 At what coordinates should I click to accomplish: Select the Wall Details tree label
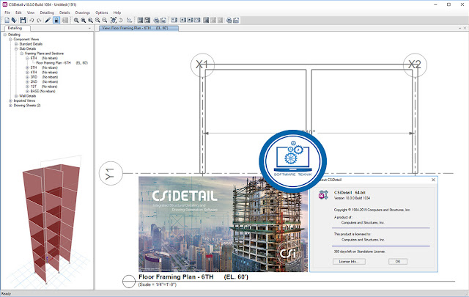click(x=28, y=96)
